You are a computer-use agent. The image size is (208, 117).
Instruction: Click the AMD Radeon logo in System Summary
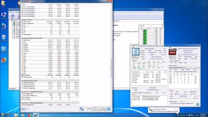[x=173, y=52]
